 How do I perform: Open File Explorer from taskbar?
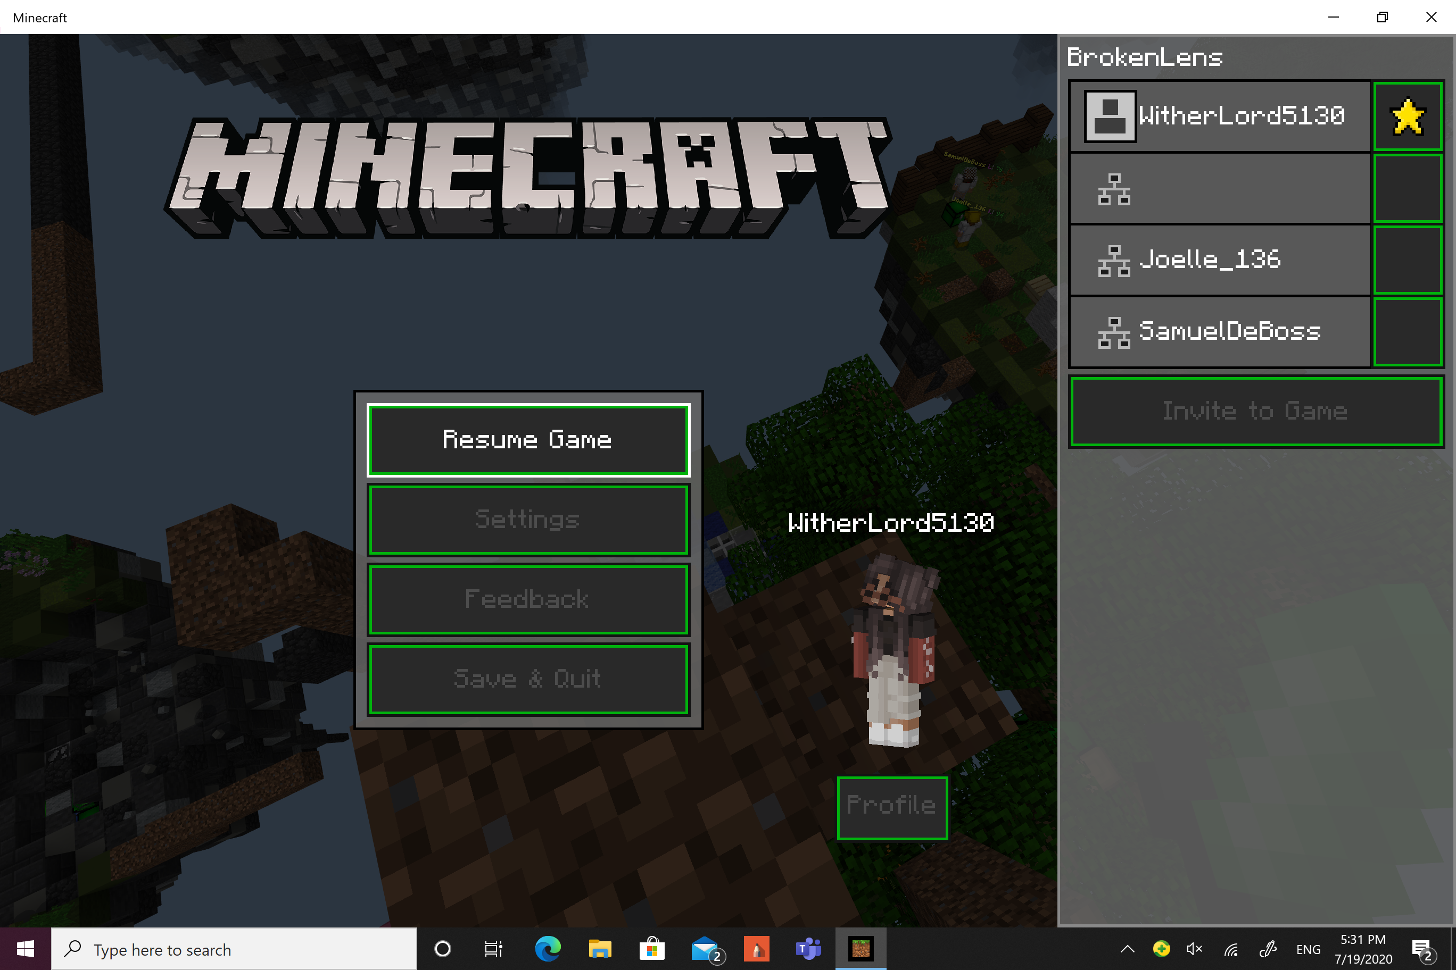pyautogui.click(x=599, y=949)
